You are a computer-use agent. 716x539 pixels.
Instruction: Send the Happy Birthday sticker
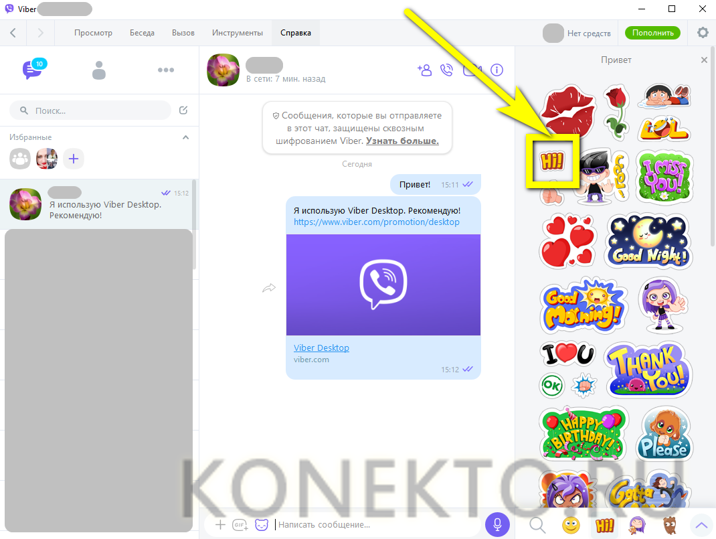[584, 433]
